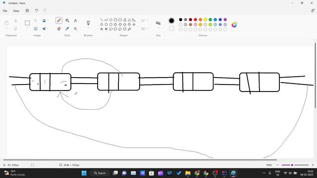This screenshot has height=178, width=317.
Task: Click the taskbar Search box
Action: tap(100, 173)
